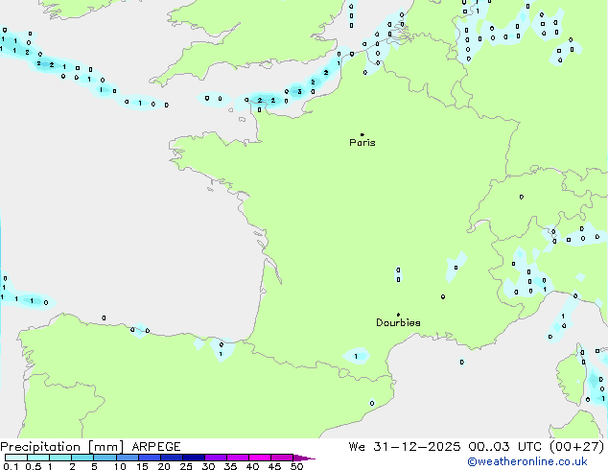Pick the 1–2 mm legend swatch

click(x=60, y=458)
